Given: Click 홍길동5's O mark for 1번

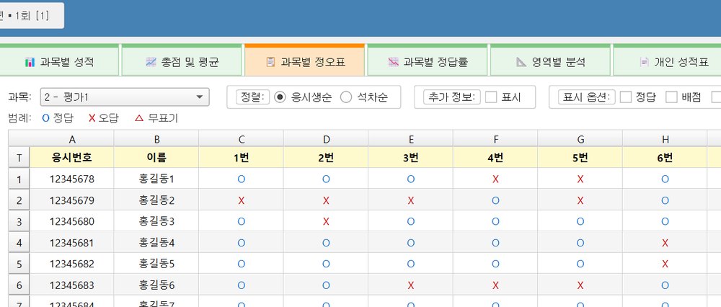Looking at the screenshot, I should click(x=241, y=264).
